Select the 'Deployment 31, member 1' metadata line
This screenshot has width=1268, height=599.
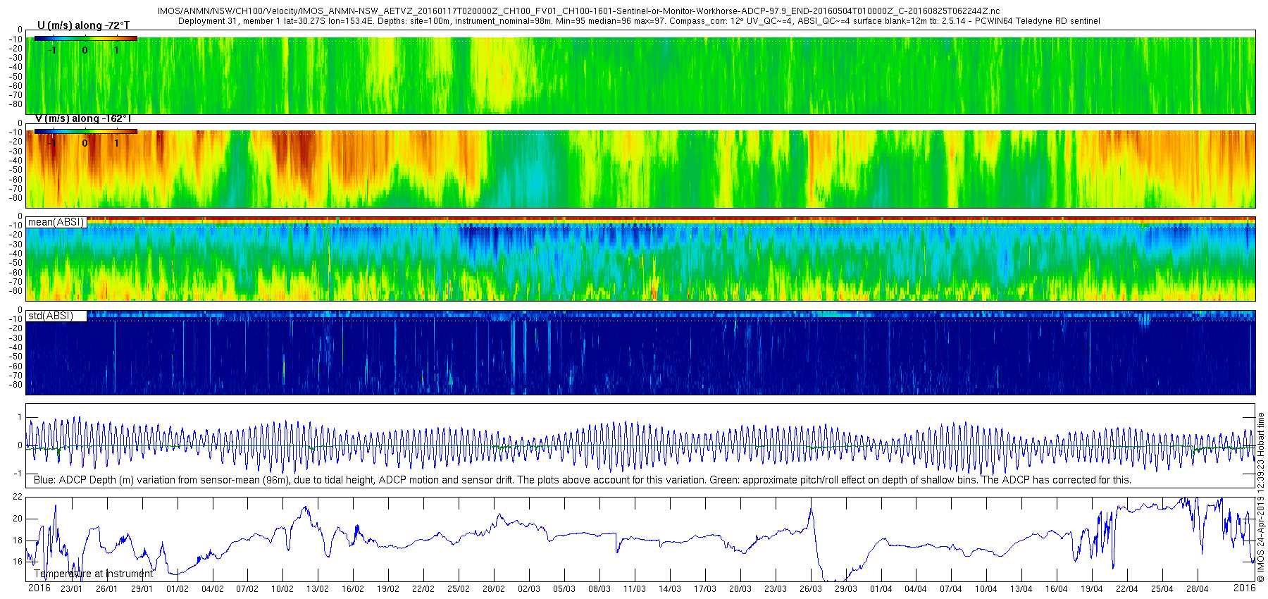point(639,21)
